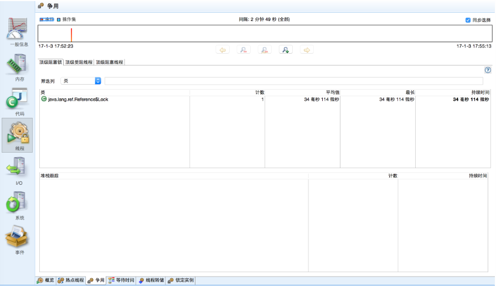This screenshot has width=496, height=286.
Task: Zoom in the time range (green plus magnifier)
Action: 286,50
